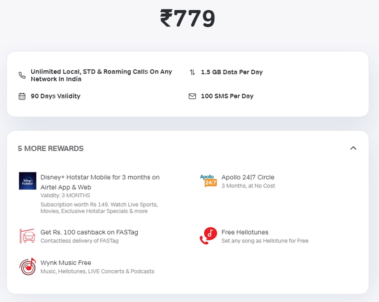The height and width of the screenshot is (302, 379).
Task: Click the Hellotunes music note icon
Action: coord(208,235)
